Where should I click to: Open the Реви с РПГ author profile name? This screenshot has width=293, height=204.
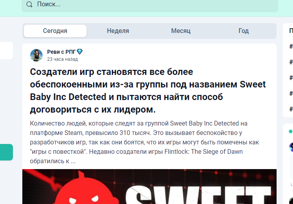click(x=61, y=52)
